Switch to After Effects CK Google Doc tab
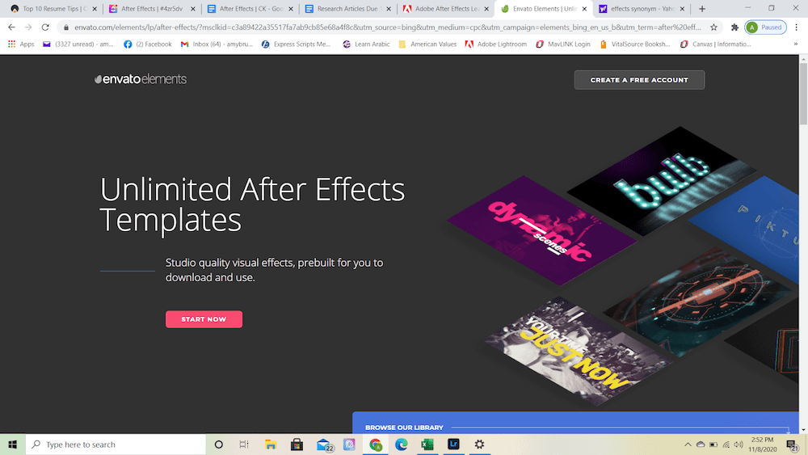This screenshot has height=455, width=808. click(250, 9)
